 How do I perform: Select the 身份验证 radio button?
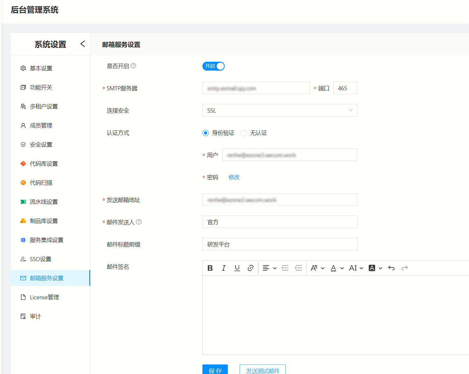click(x=205, y=133)
